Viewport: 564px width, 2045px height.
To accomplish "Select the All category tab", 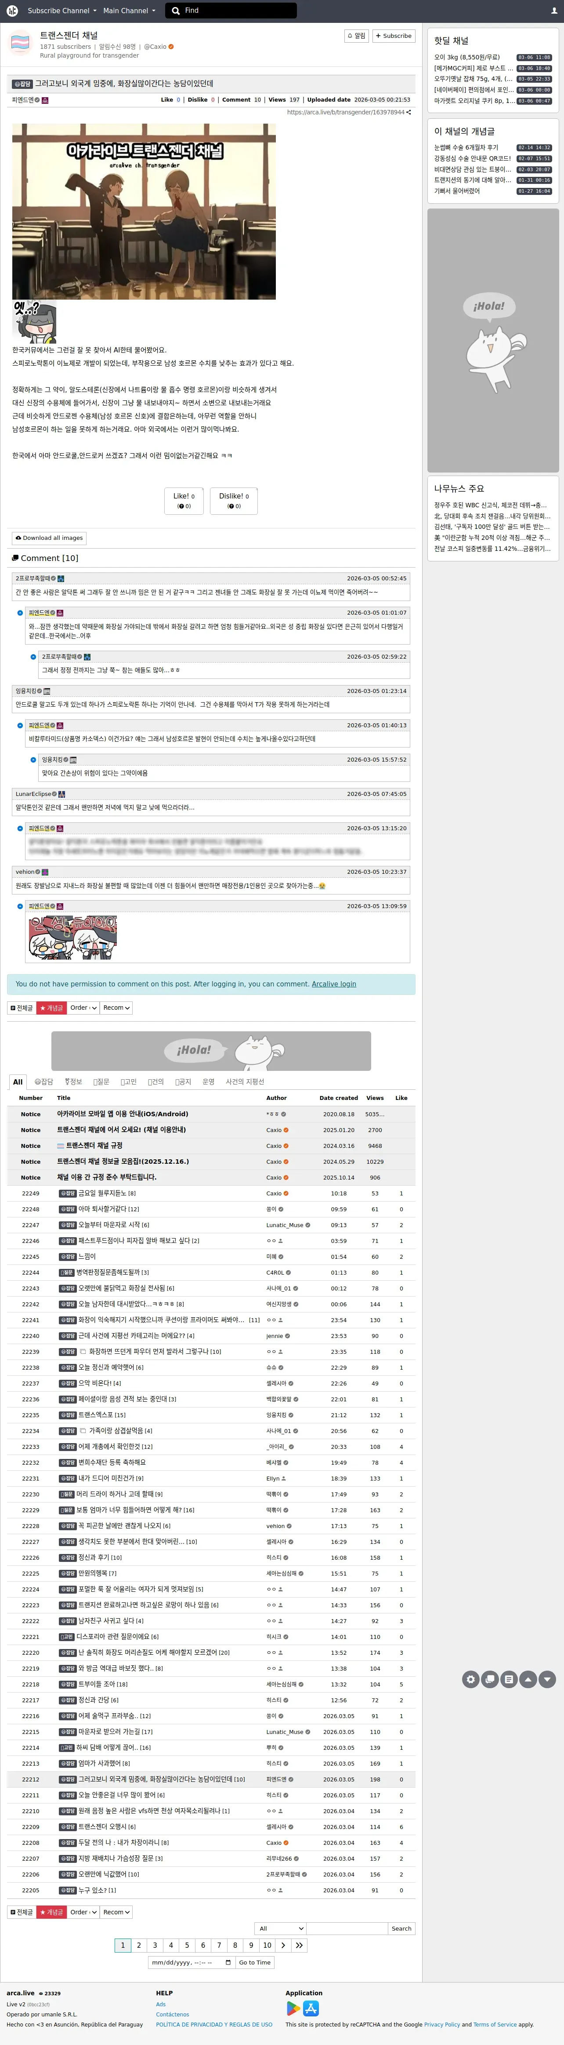I will [x=18, y=1081].
